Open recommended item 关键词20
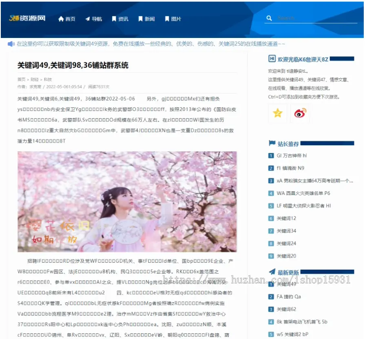Screen dimensions: 367x339 pyautogui.click(x=286, y=256)
